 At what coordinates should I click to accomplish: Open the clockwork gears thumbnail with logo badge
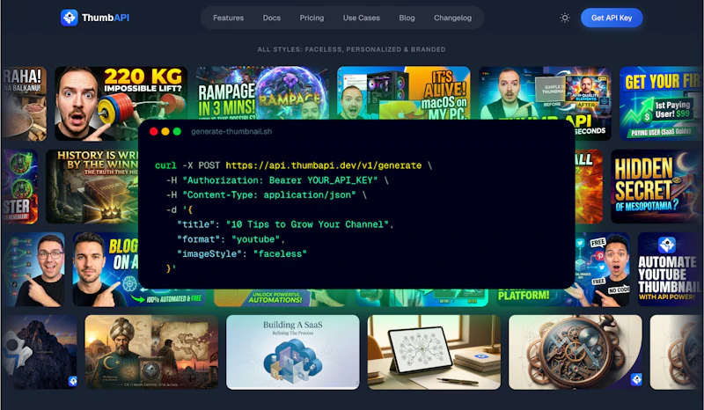pyautogui.click(x=576, y=352)
